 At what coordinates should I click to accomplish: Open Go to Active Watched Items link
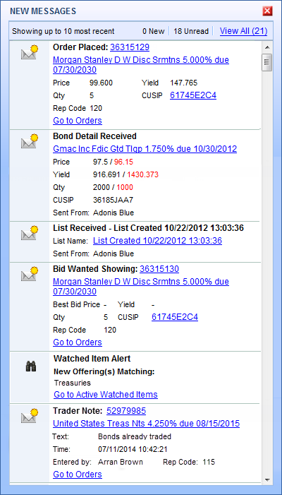(x=106, y=395)
